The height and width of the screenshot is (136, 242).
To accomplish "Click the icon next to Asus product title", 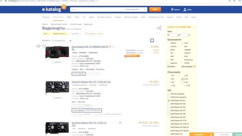I will point(110,46).
